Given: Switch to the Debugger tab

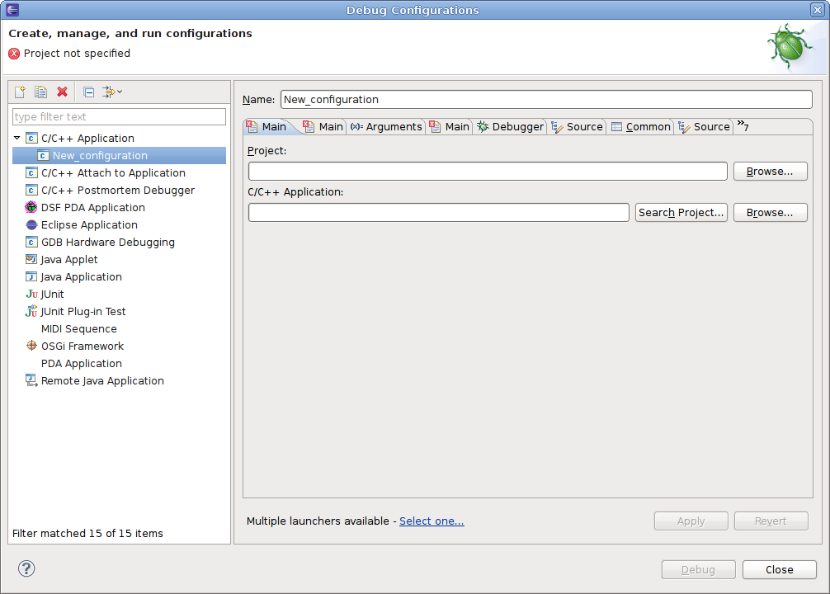Looking at the screenshot, I should point(511,127).
